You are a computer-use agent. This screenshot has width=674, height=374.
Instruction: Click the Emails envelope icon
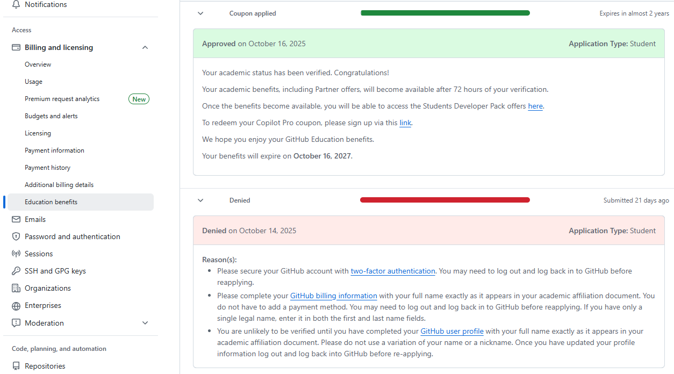click(16, 219)
